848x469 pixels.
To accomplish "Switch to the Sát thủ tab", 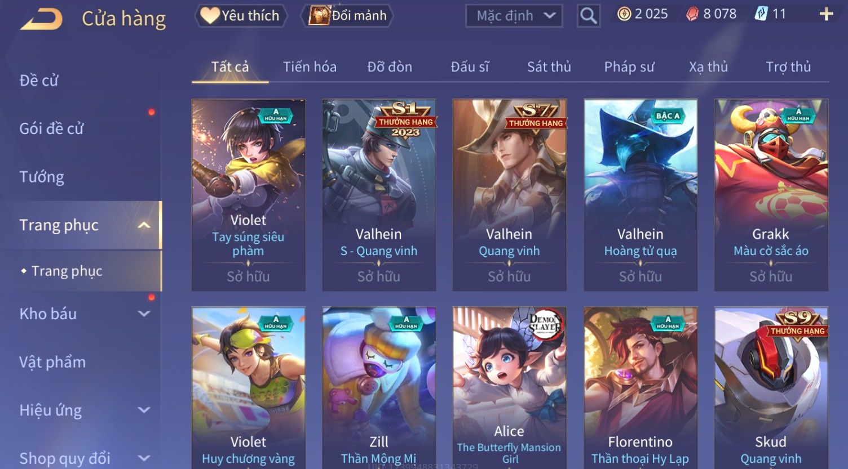I will (x=549, y=67).
